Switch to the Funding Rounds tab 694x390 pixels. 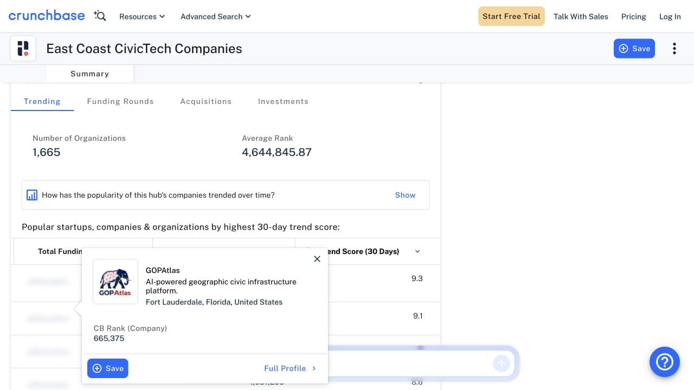(120, 101)
